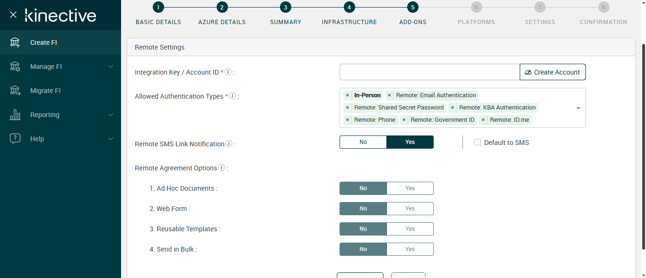This screenshot has width=646, height=278.
Task: Click the Help question bubble icon
Action: click(15, 139)
